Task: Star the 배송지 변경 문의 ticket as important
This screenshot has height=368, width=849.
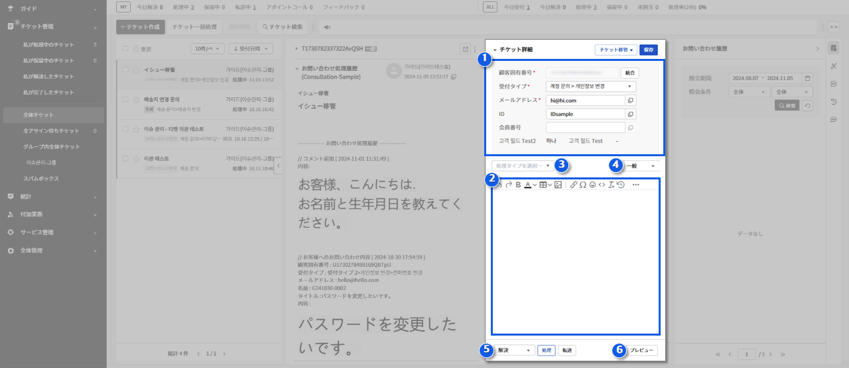Action: coord(136,99)
